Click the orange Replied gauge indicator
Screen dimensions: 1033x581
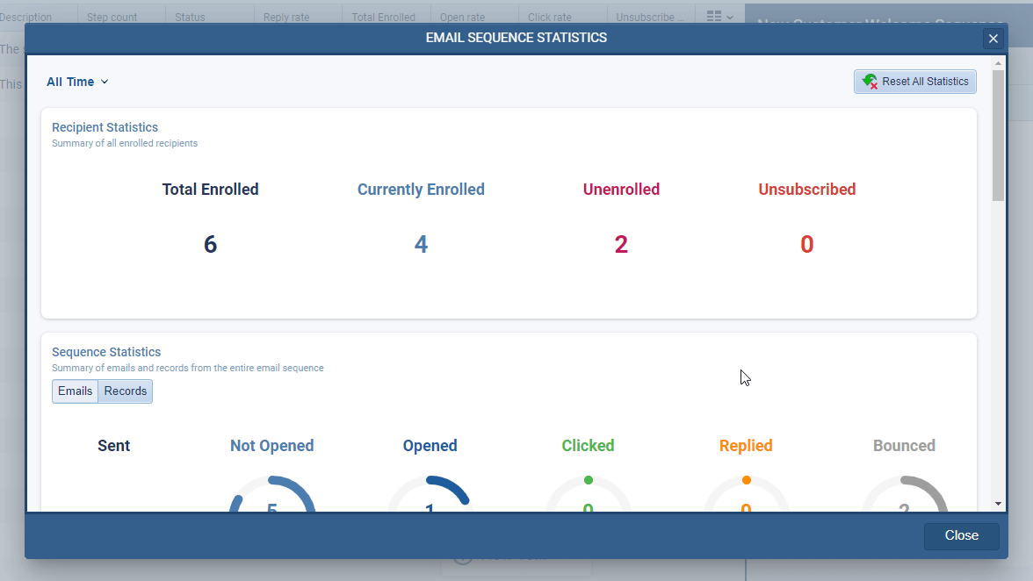746,481
